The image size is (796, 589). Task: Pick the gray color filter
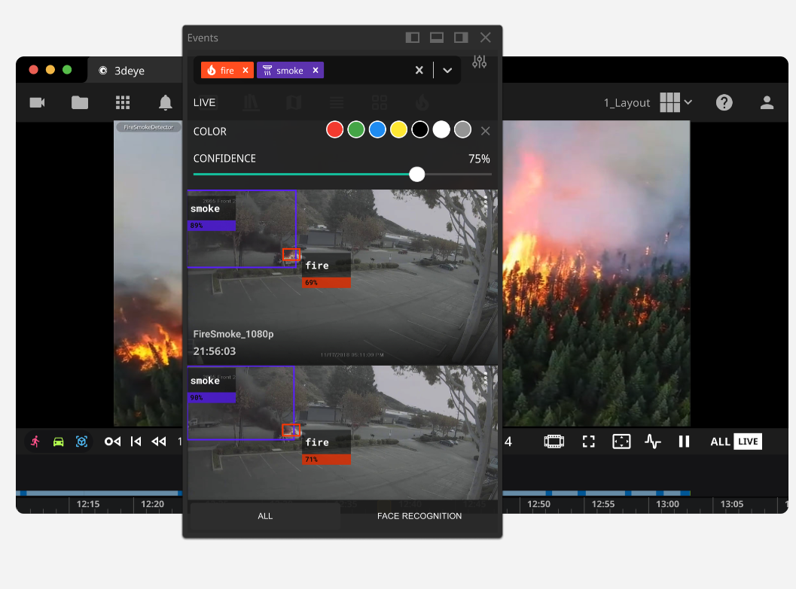(462, 130)
